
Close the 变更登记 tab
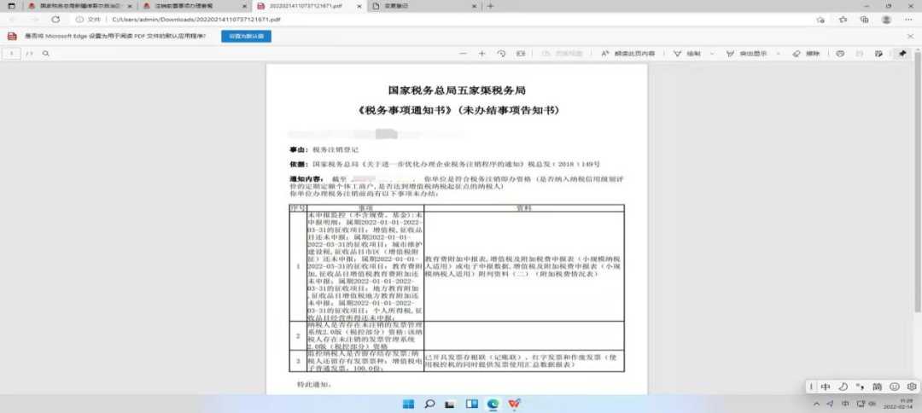click(x=475, y=6)
